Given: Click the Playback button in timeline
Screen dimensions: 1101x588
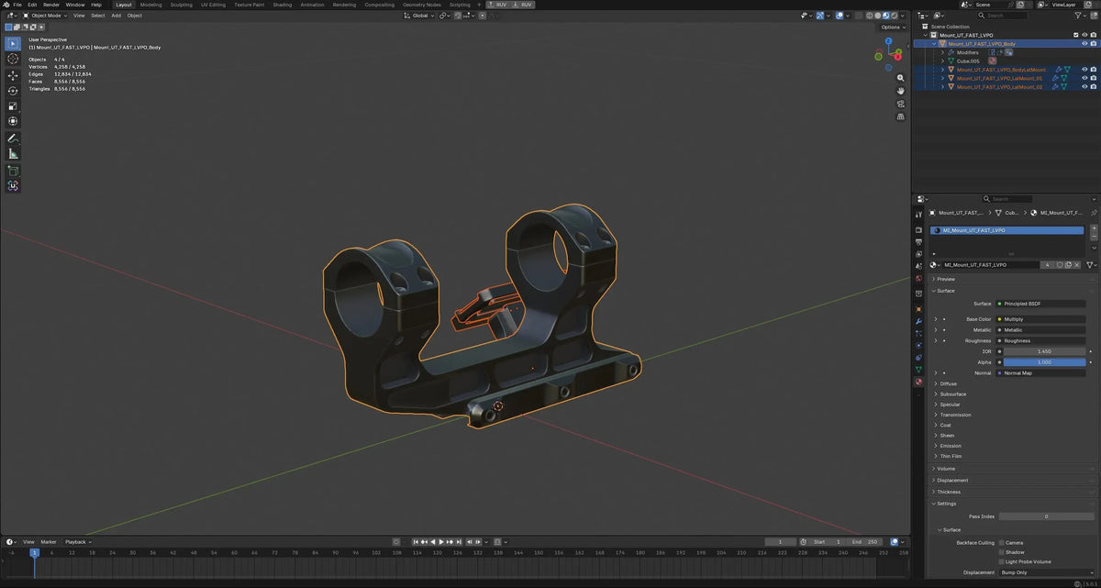Looking at the screenshot, I should [77, 542].
